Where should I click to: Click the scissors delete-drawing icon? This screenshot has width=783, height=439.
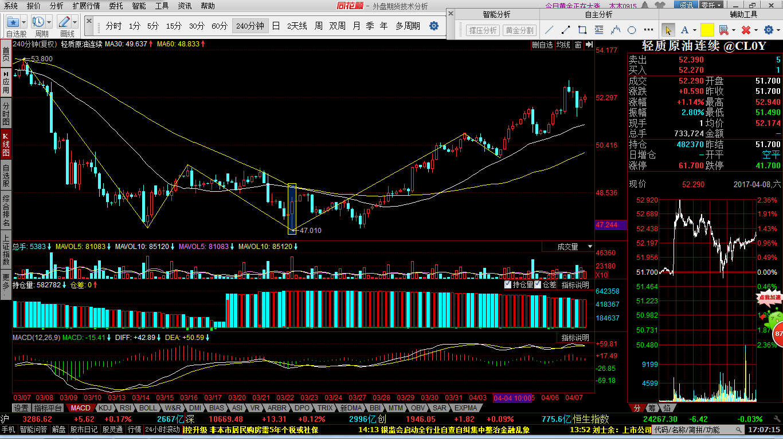pos(723,30)
